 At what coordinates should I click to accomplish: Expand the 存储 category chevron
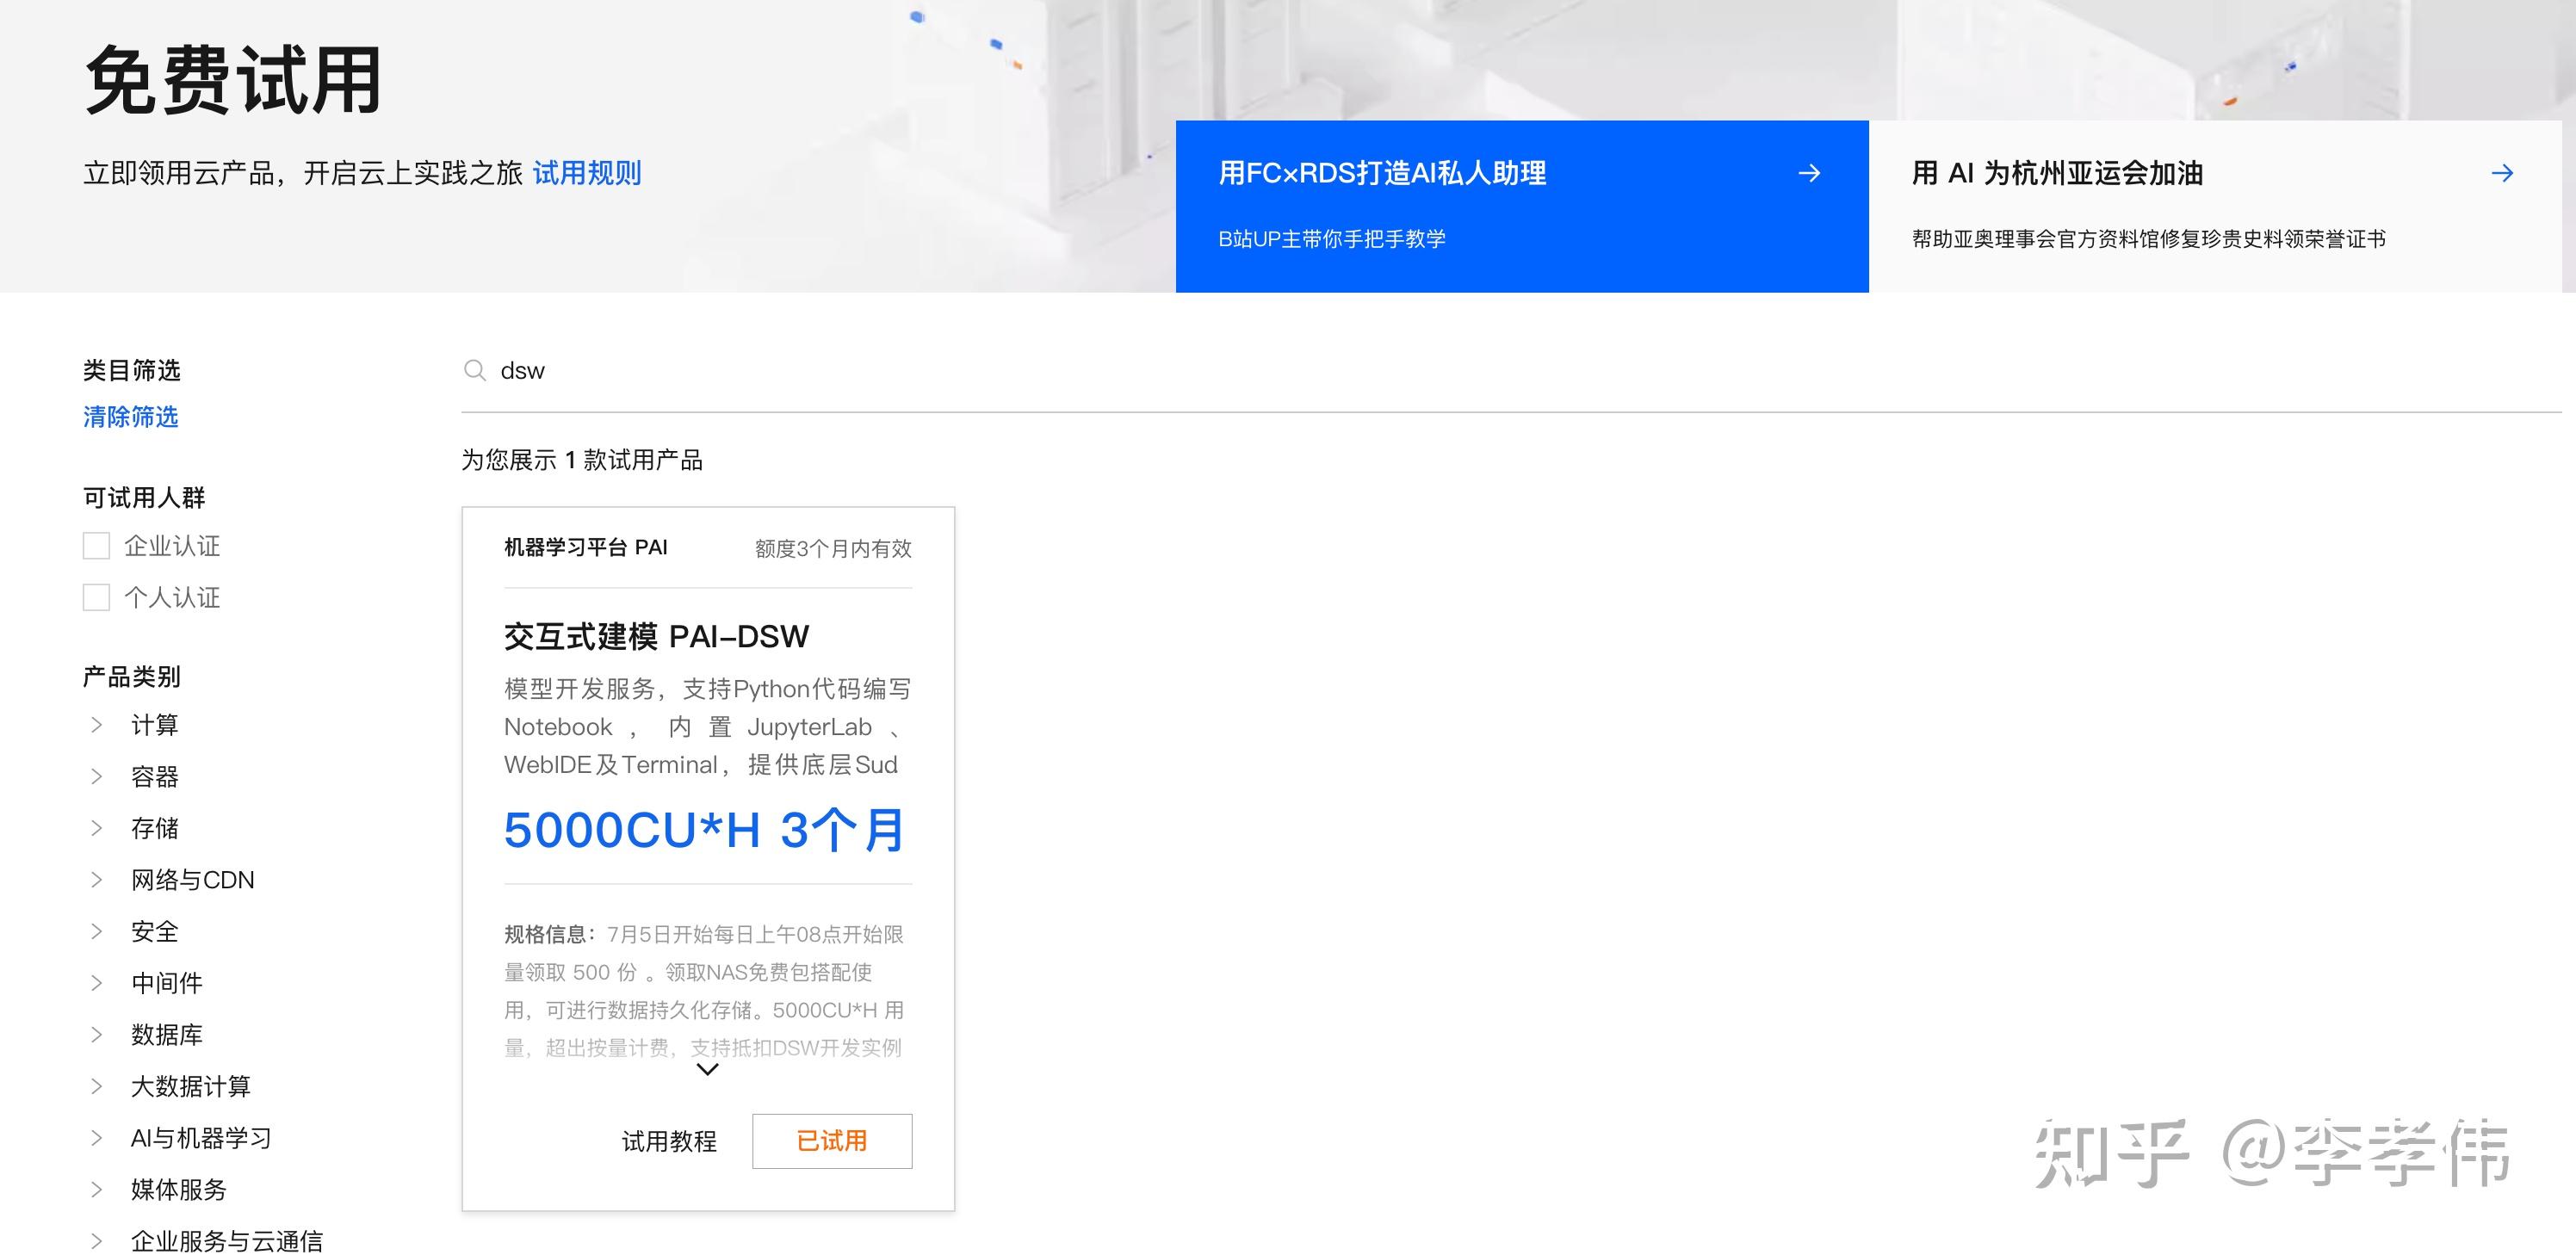pos(96,828)
